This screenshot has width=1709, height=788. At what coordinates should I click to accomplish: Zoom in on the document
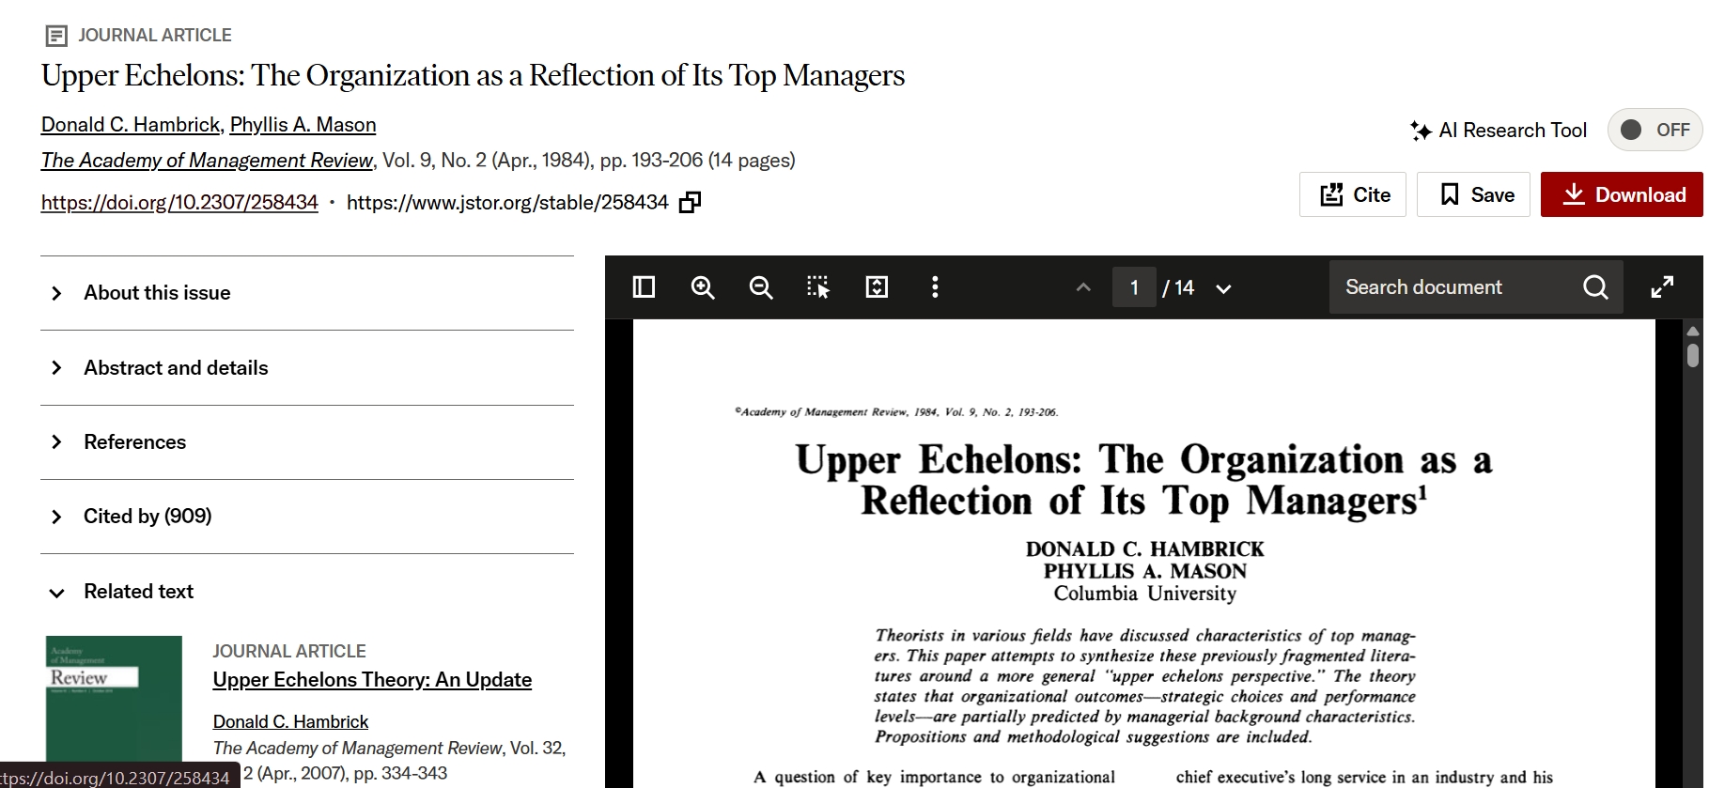click(x=703, y=287)
